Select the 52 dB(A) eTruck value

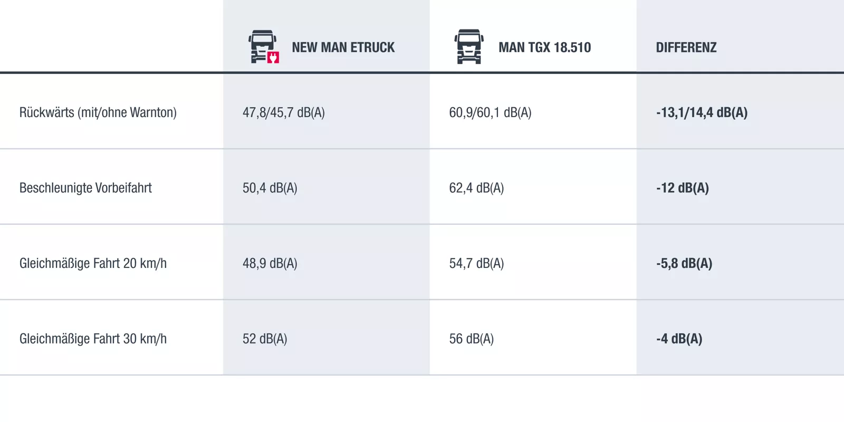coord(265,339)
